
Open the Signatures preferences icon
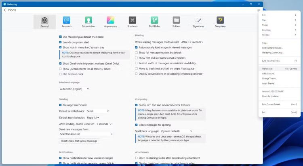(x=198, y=22)
